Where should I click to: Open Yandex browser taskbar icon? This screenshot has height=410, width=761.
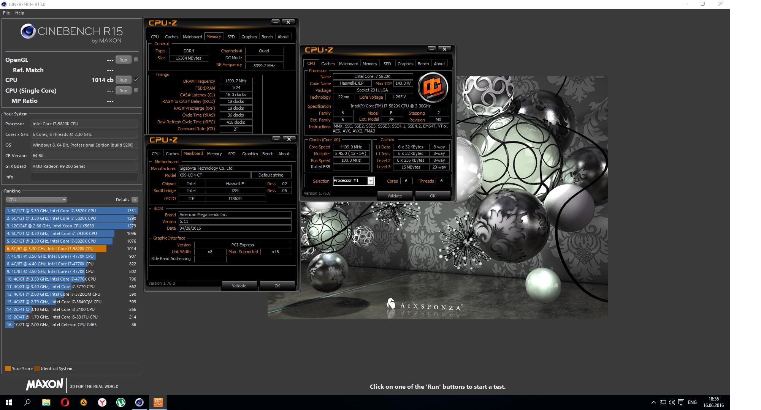[102, 402]
